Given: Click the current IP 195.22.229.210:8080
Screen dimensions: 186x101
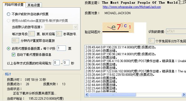Looking at the screenshot, I should pyautogui.click(x=46, y=99).
